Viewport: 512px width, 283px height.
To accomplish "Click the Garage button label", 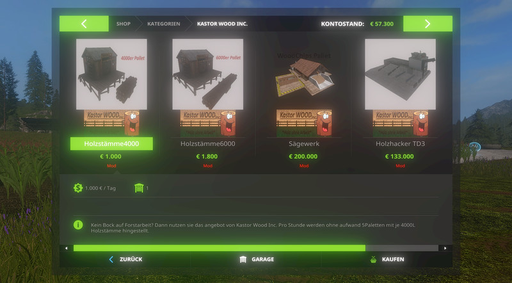I will point(263,259).
